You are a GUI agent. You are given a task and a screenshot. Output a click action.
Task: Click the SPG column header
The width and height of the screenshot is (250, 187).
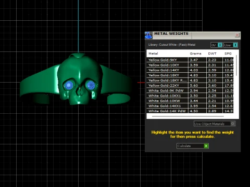coord(228,54)
